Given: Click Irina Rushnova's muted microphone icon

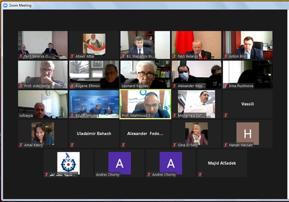Looking at the screenshot, I should click(x=226, y=86).
